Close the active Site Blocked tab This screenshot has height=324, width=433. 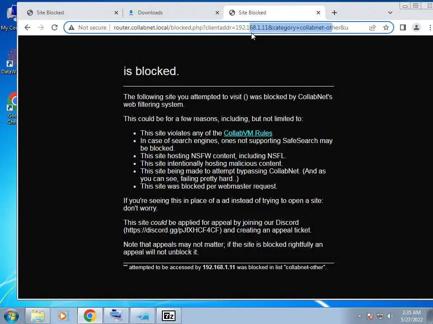coord(318,13)
